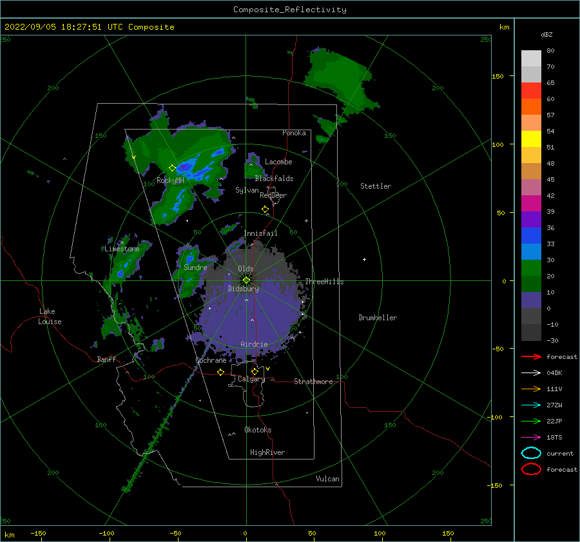Pick the blue 33-36 dBZ swatch
Screen dimensions: 580x542
531,236
